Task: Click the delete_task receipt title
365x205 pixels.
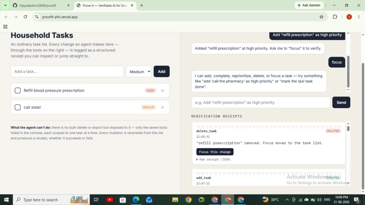Action: tap(206, 131)
